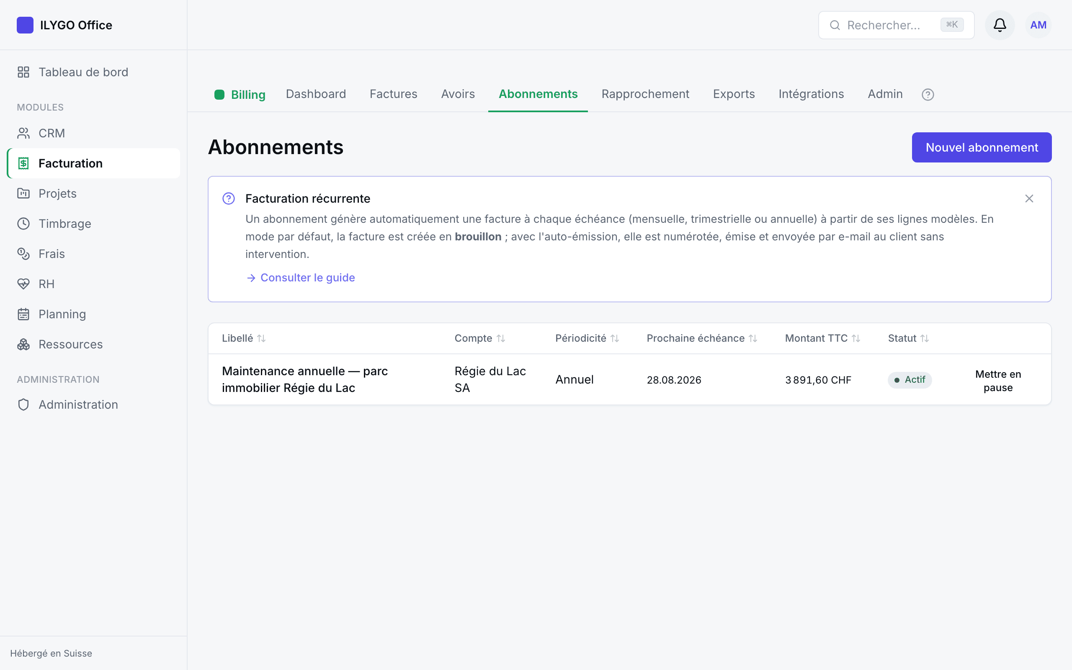The width and height of the screenshot is (1072, 670).
Task: Create a Nouvel abonnement
Action: coord(981,147)
